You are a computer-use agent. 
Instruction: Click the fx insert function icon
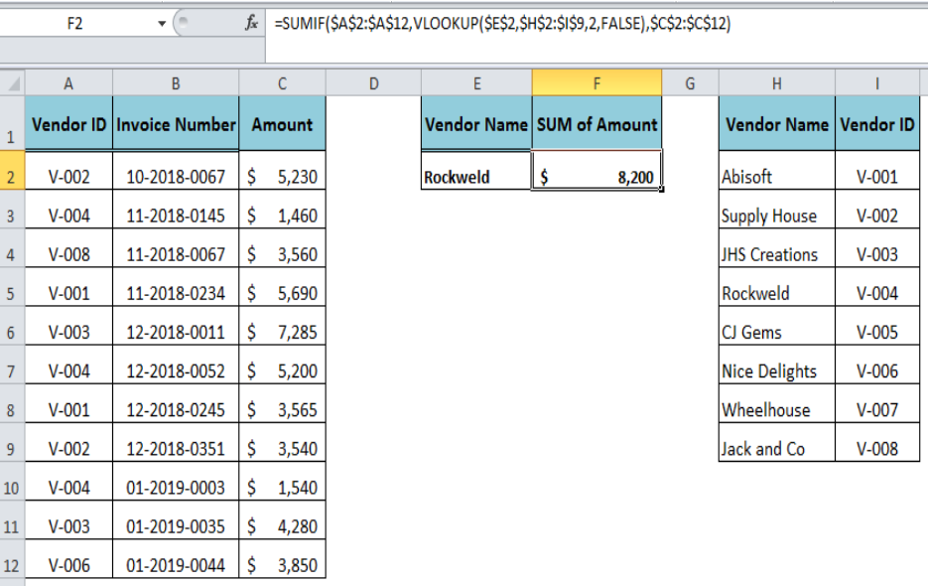(251, 23)
